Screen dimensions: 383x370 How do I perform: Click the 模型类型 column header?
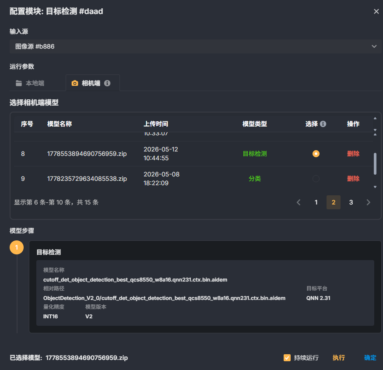pos(254,124)
